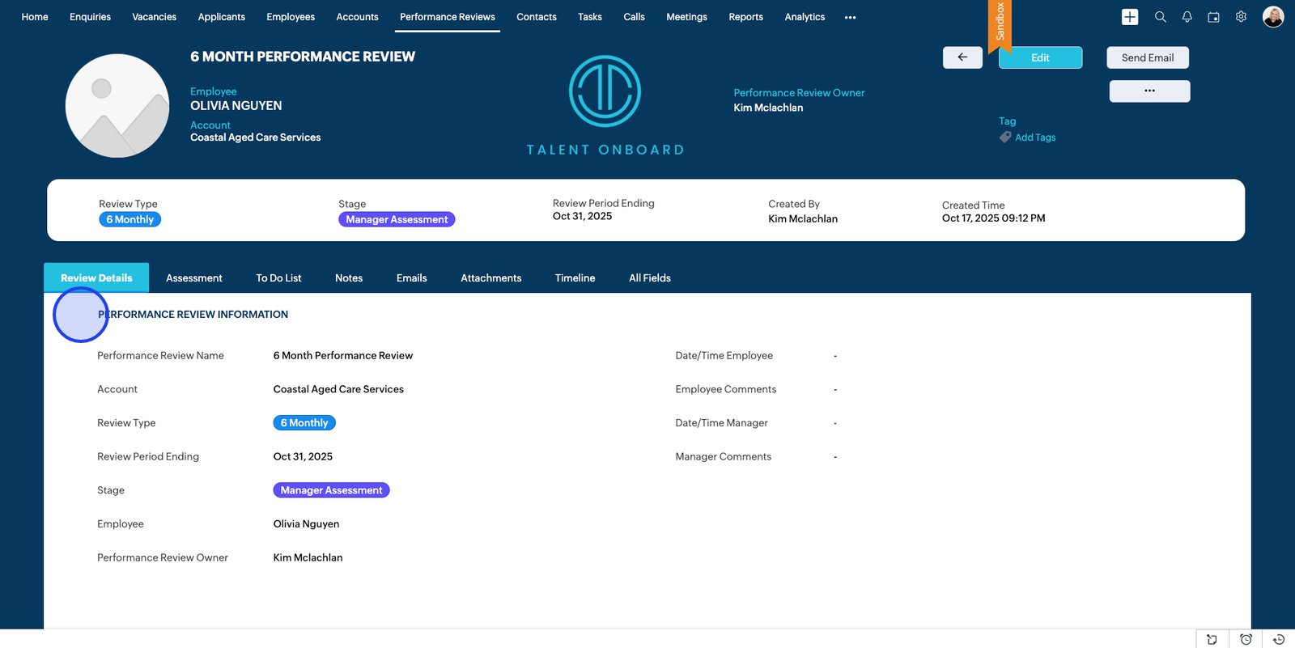The height and width of the screenshot is (648, 1295).
Task: Open the settings gear icon
Action: [x=1241, y=17]
